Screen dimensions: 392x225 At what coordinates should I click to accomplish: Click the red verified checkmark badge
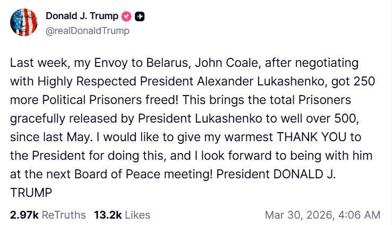pos(126,16)
